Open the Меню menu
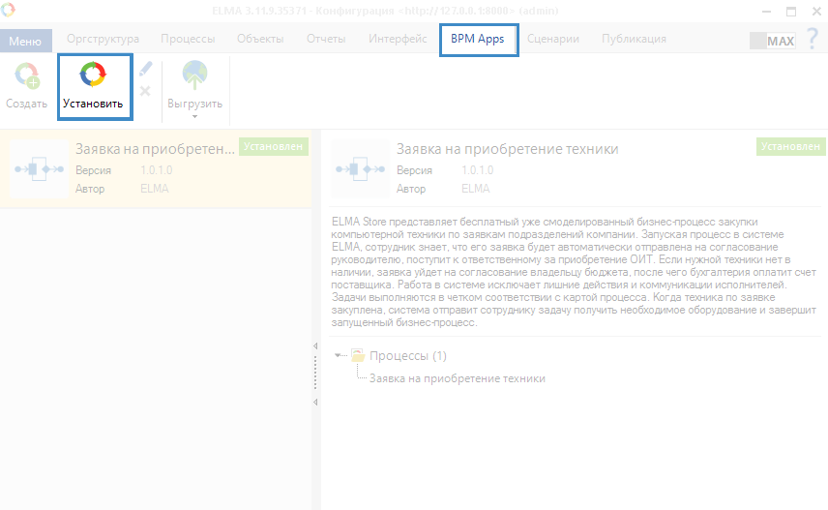This screenshot has height=510, width=828. pyautogui.click(x=25, y=41)
